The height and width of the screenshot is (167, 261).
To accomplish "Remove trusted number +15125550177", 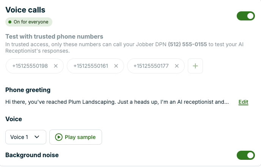I will click(x=176, y=66).
